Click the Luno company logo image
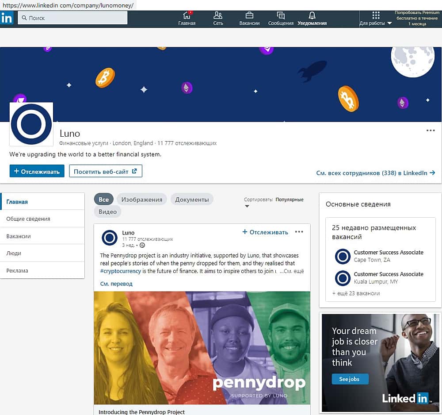This screenshot has width=442, height=415. pos(31,124)
